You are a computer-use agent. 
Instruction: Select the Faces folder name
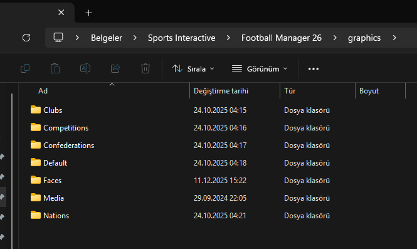pyautogui.click(x=52, y=181)
